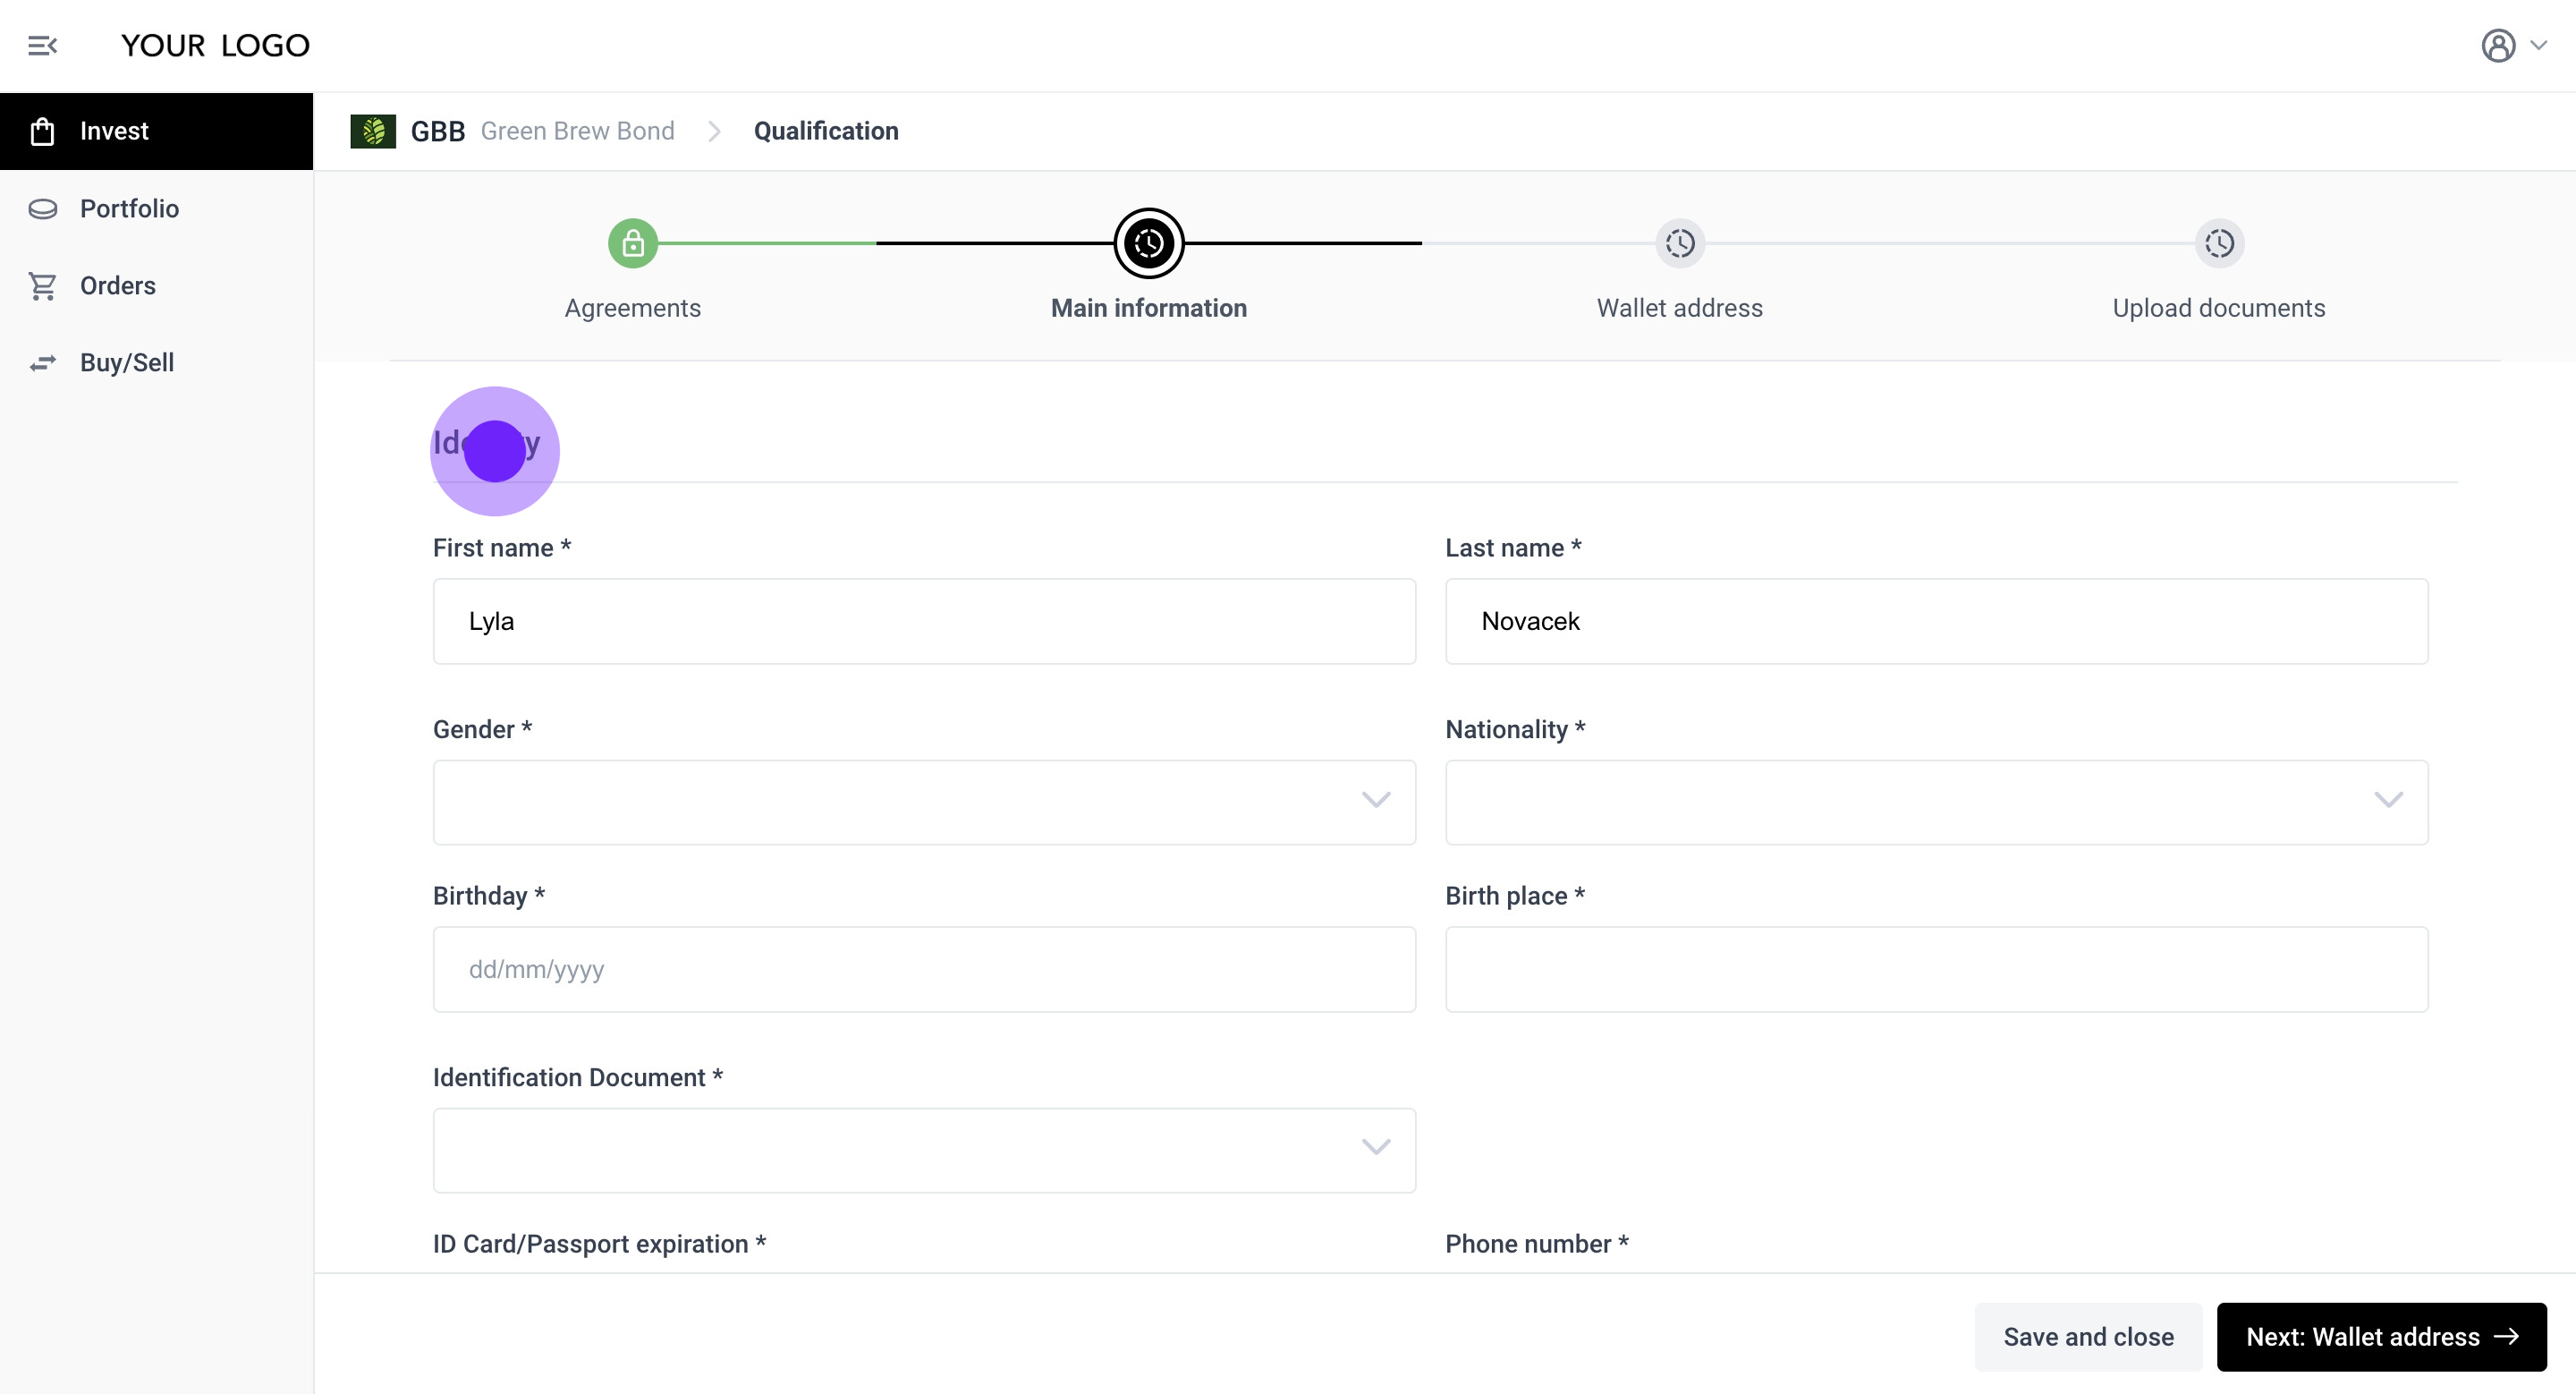Collapse the sidebar with hamburger icon
Screen dimensions: 2576x1394
click(x=42, y=46)
